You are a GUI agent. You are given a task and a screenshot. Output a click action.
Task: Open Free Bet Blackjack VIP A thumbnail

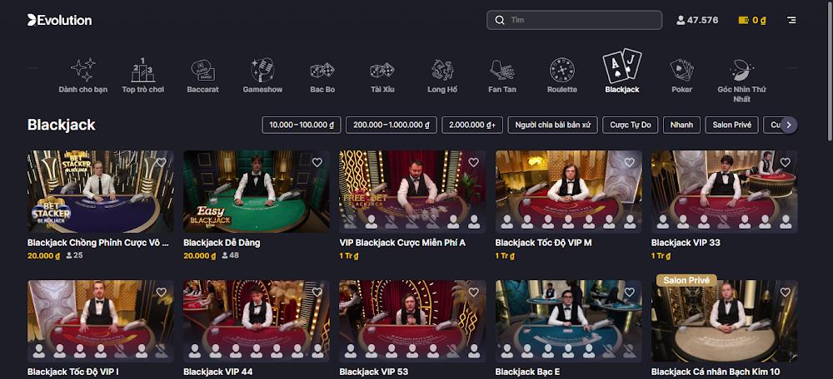tap(412, 191)
